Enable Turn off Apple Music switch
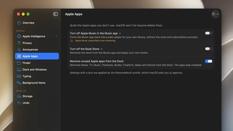Image resolution: width=233 pixels, height=131 pixels. [209, 33]
